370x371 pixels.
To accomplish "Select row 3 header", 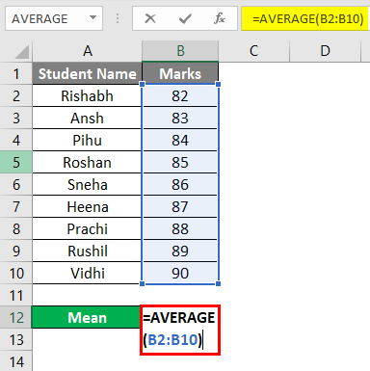I will point(16,118).
